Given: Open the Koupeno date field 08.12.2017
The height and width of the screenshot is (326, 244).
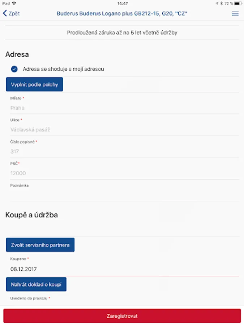Looking at the screenshot, I should click(123, 269).
